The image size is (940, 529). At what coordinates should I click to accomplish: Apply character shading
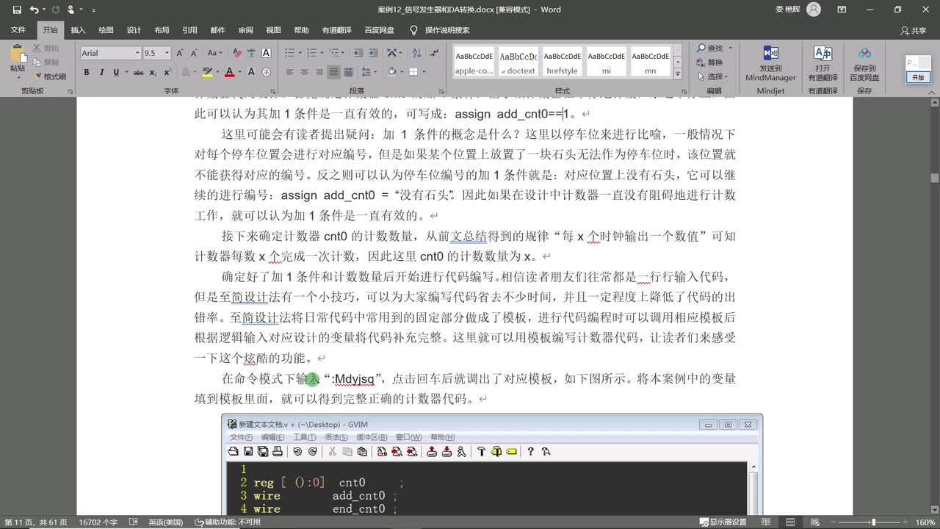251,72
